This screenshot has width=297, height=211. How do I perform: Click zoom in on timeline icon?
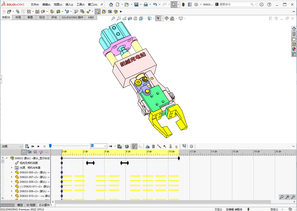[288, 197]
